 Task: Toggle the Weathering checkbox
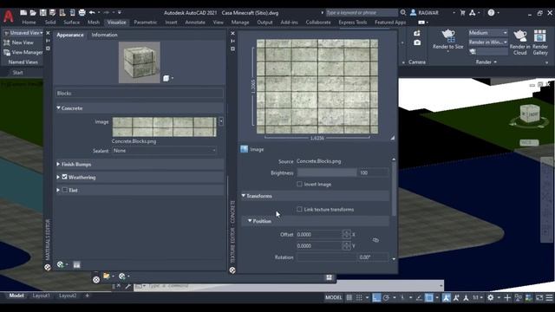click(64, 177)
